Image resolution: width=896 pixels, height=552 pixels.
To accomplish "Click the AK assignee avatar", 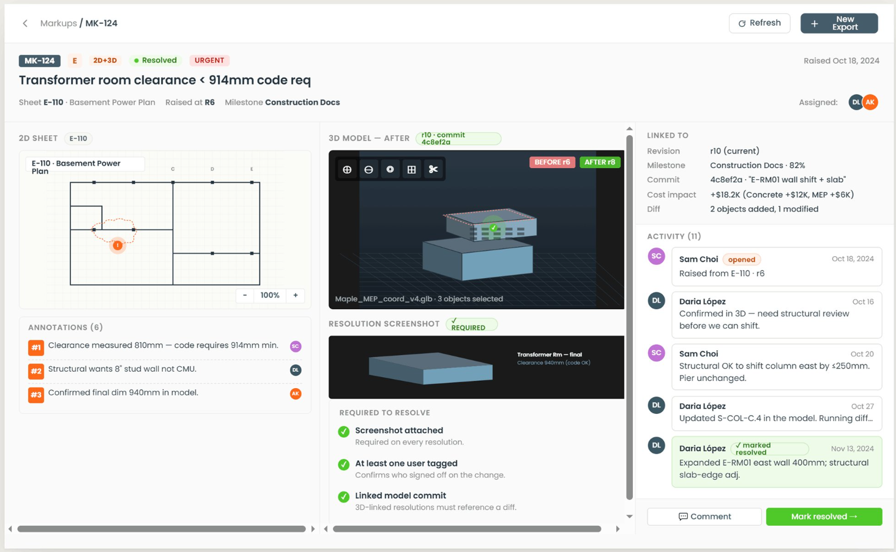I will pos(870,102).
